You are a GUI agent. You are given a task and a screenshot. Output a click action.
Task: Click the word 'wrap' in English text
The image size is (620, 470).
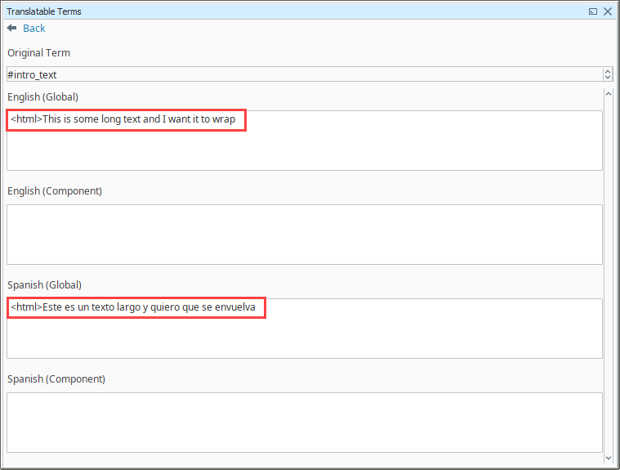223,119
